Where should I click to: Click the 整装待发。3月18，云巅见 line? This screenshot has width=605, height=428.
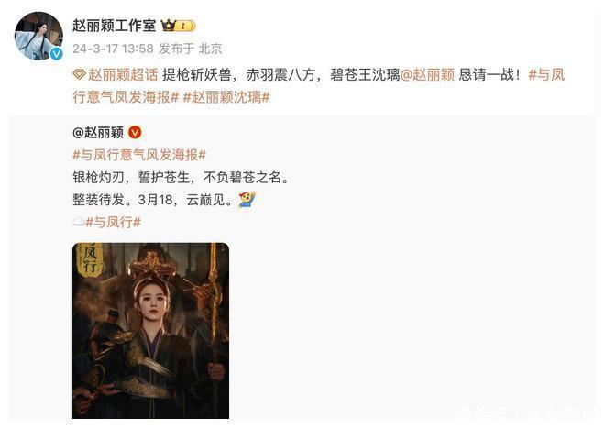(x=153, y=200)
